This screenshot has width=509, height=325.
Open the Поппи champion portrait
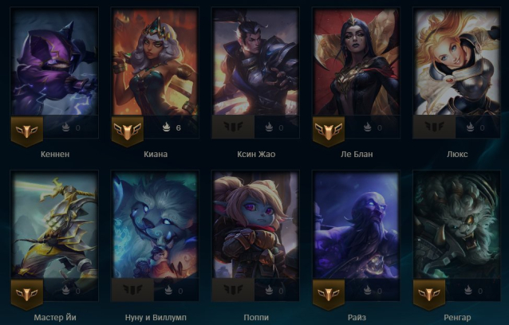pos(256,225)
